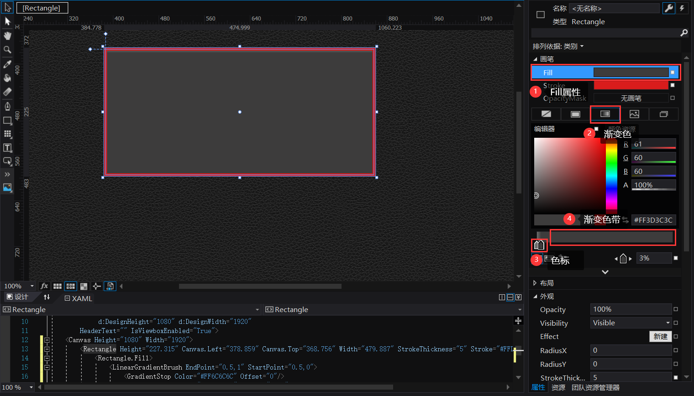Open the Visibility combo box
This screenshot has height=396, width=694.
pos(631,323)
